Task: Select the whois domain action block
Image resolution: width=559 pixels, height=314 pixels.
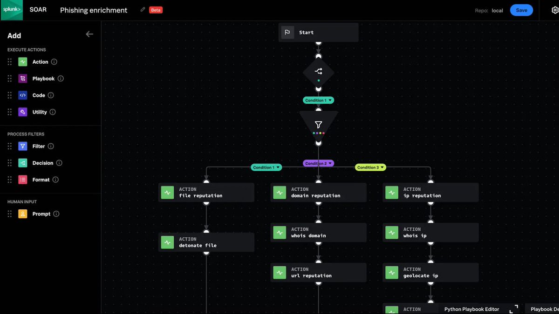Action: (319, 233)
